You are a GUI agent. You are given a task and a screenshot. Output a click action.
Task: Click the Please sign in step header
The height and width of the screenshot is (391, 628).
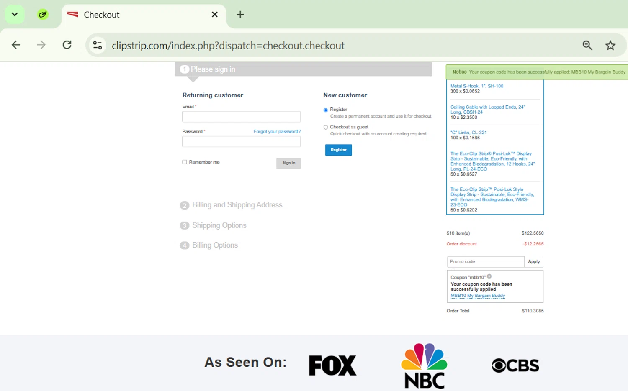(303, 69)
